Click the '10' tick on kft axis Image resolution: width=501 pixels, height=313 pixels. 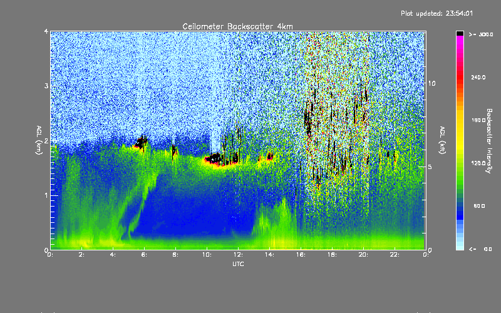(431, 83)
